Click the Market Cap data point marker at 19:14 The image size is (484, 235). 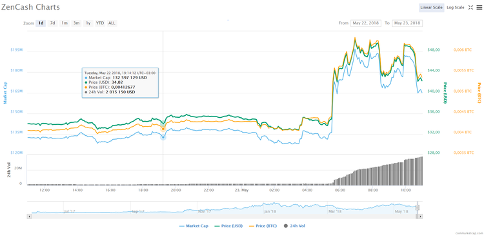[163, 137]
